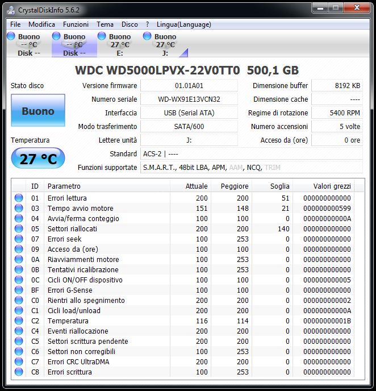This screenshot has height=391, width=376.
Task: Click the status orb for Avvia/ferma conteggio
Action: tap(19, 218)
